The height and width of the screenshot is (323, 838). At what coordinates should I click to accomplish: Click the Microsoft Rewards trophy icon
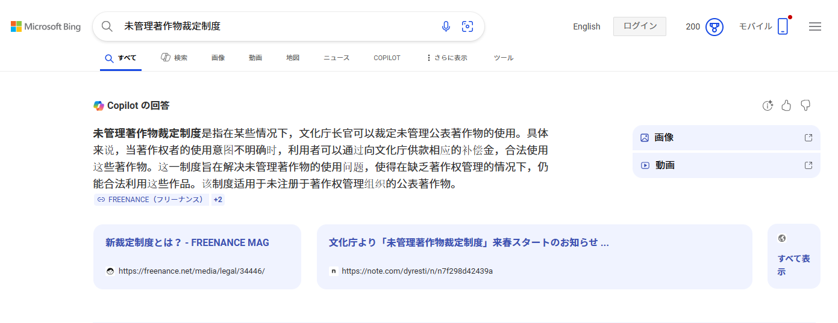[x=714, y=26]
